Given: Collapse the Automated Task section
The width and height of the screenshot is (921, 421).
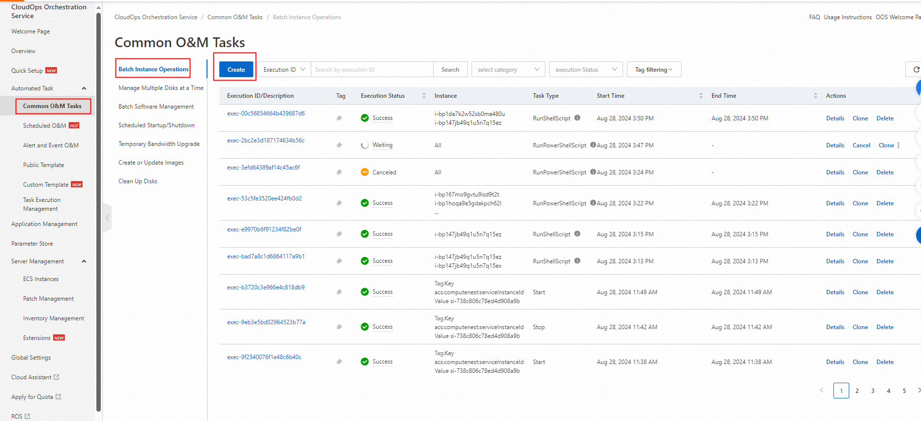Looking at the screenshot, I should pos(84,88).
